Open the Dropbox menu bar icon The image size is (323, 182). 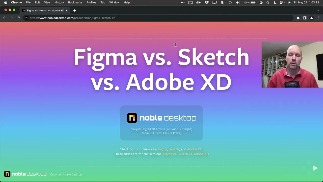[x=207, y=3]
